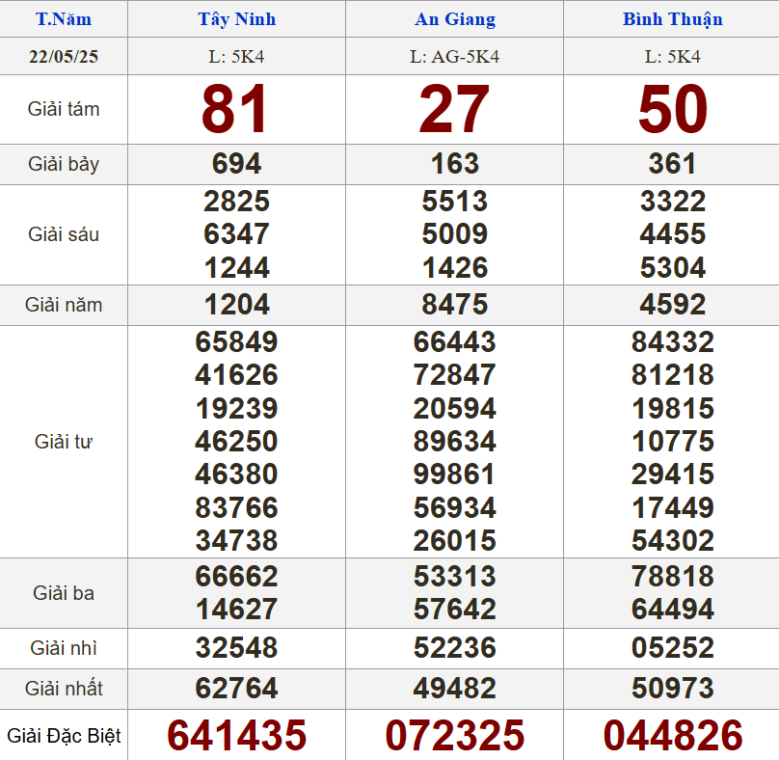Screen dimensions: 779x760
Task: Click Tây Ninh first prize 62764
Action: click(x=236, y=689)
